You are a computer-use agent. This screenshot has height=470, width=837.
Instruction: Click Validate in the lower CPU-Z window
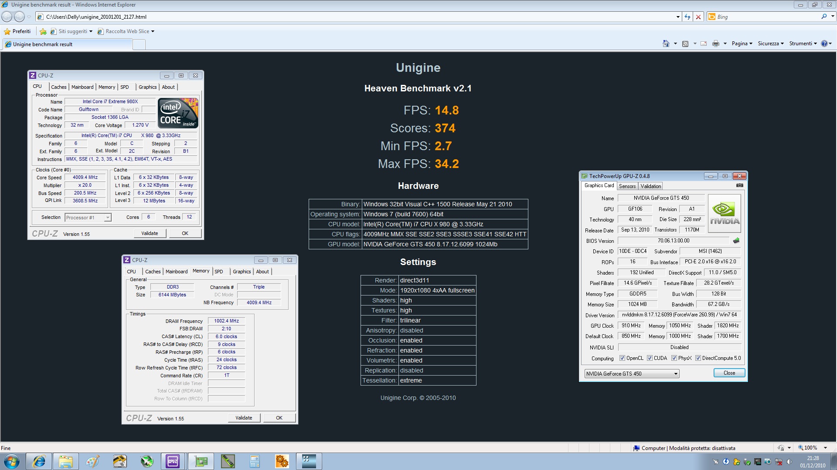(244, 418)
